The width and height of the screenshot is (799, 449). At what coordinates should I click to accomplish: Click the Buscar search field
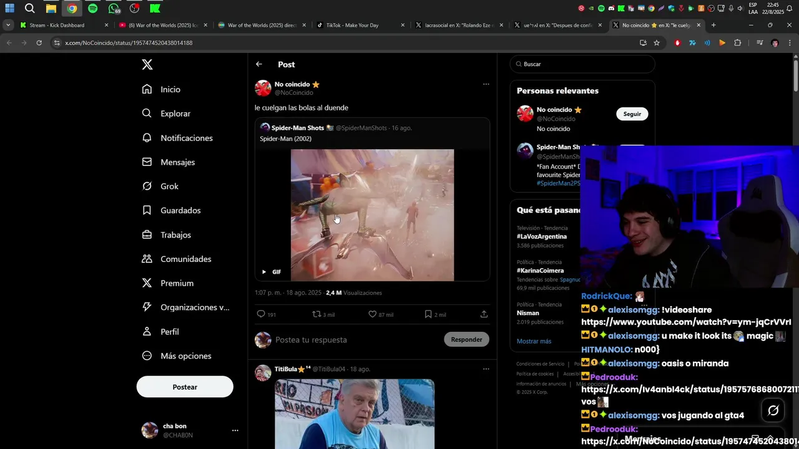582,64
